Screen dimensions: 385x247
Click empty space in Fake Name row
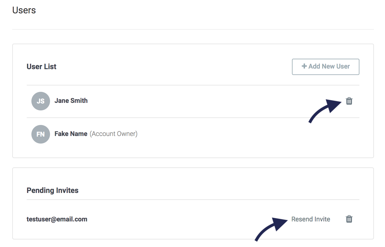(233, 134)
